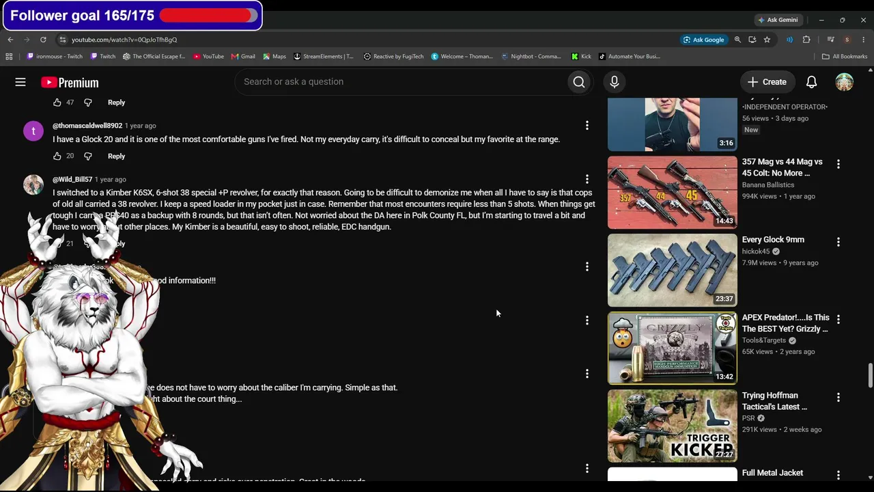This screenshot has height=492, width=874.
Task: Open browser extensions puzzle icon
Action: [x=806, y=40]
